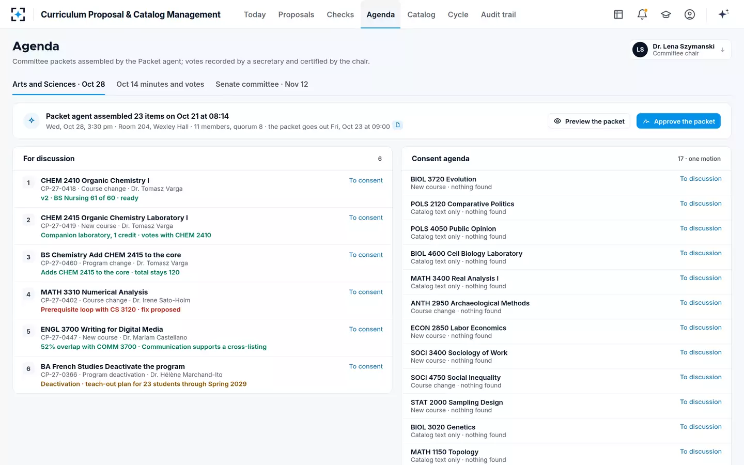Send BIOL 4600 Cell Biology Laboratory to discussion
The image size is (744, 465).
701,253
